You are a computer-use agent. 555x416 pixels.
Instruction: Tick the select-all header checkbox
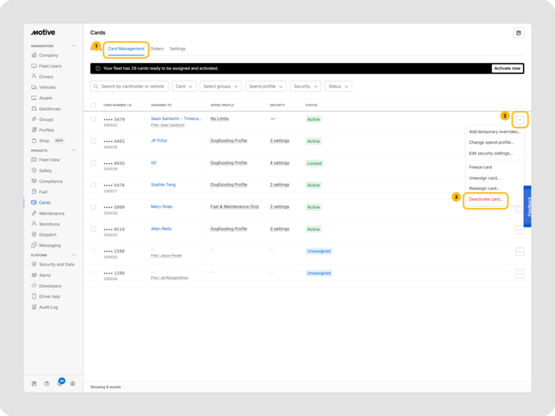(94, 105)
